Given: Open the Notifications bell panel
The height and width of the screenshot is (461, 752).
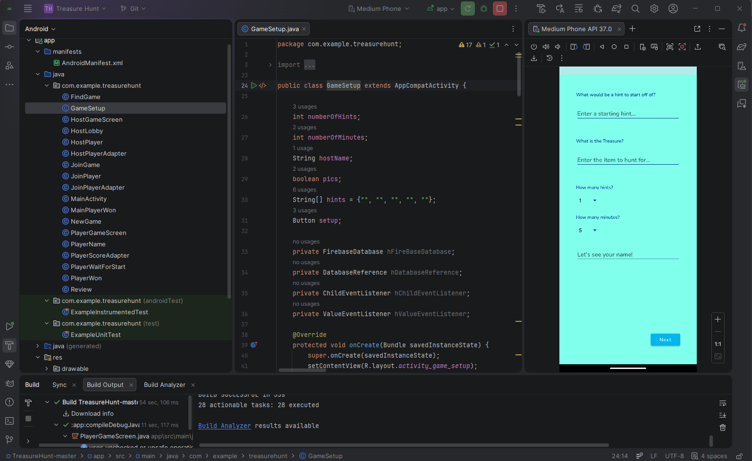Looking at the screenshot, I should click(x=742, y=28).
